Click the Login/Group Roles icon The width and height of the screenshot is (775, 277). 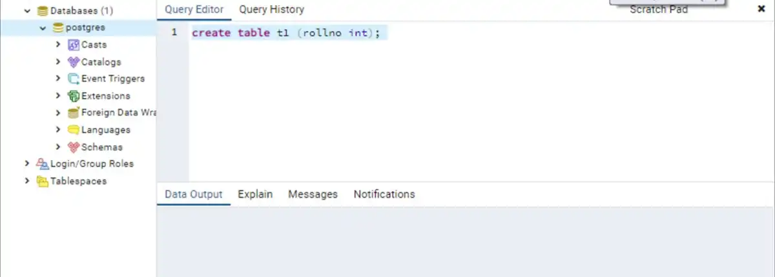pyautogui.click(x=43, y=163)
